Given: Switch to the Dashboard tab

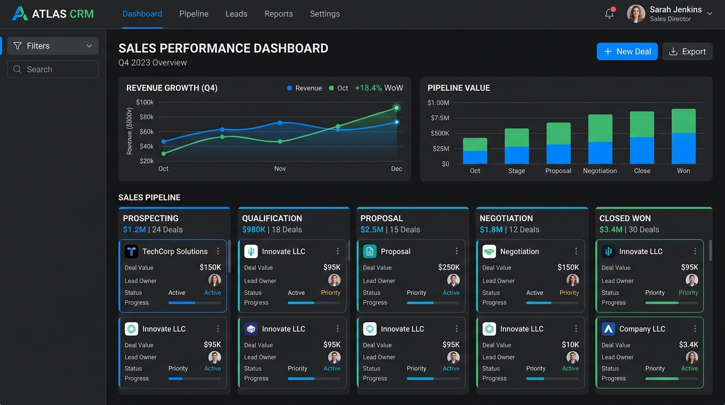Looking at the screenshot, I should tap(142, 14).
